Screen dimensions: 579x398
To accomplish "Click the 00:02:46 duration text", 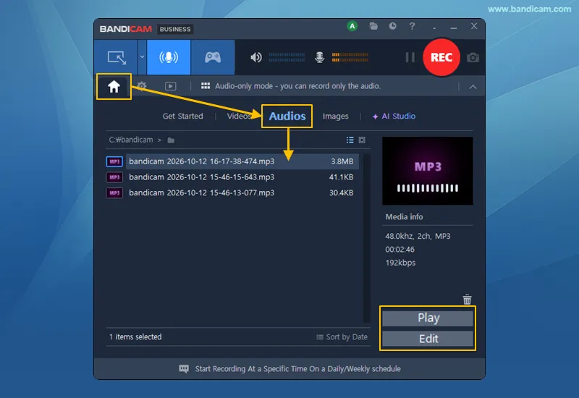I will (400, 250).
